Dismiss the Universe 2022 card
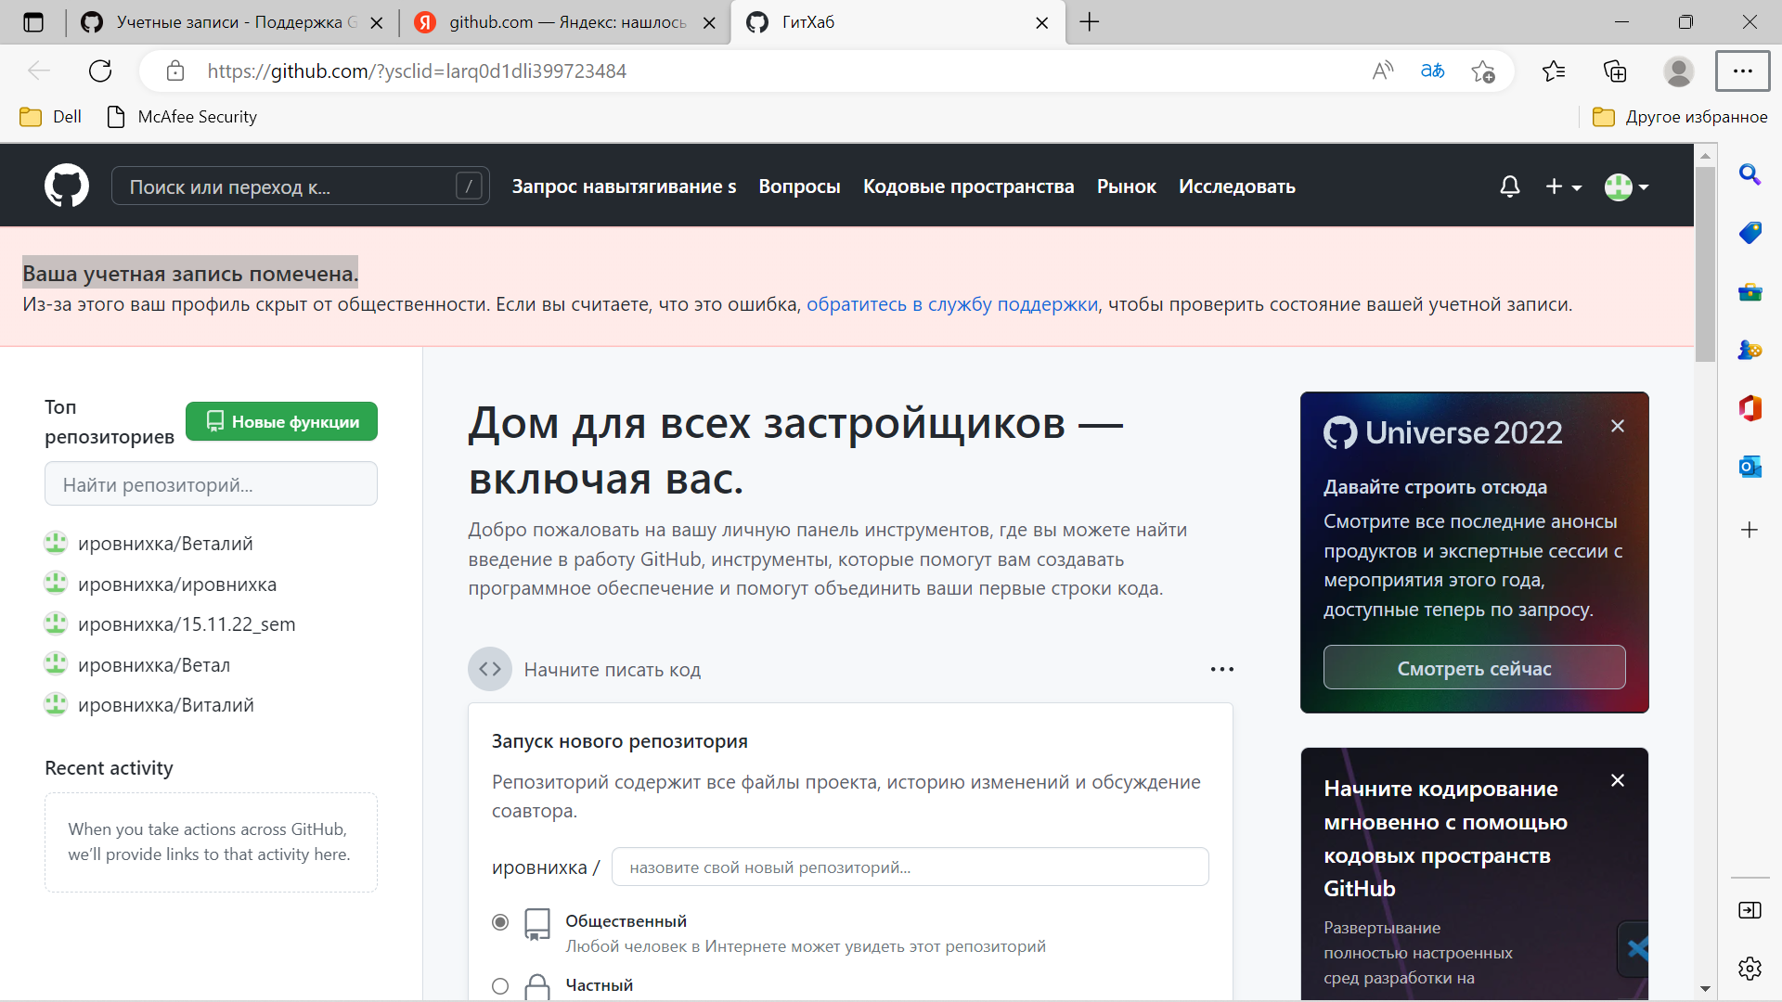Viewport: 1782px width, 1002px height. point(1618,426)
